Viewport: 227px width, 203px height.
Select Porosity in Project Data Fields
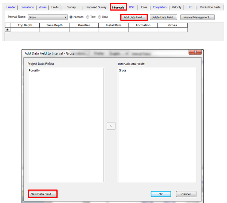pos(34,70)
